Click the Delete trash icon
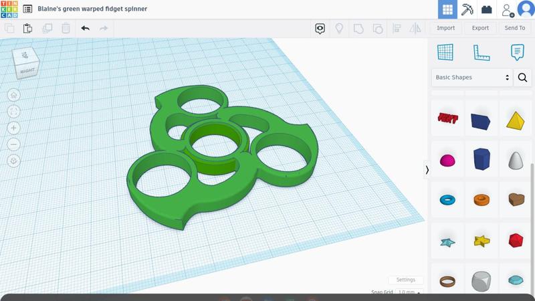The height and width of the screenshot is (301, 535). pos(66,28)
